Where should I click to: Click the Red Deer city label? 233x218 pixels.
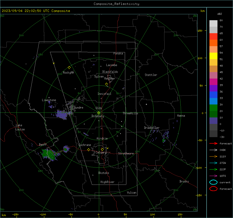[110, 79]
